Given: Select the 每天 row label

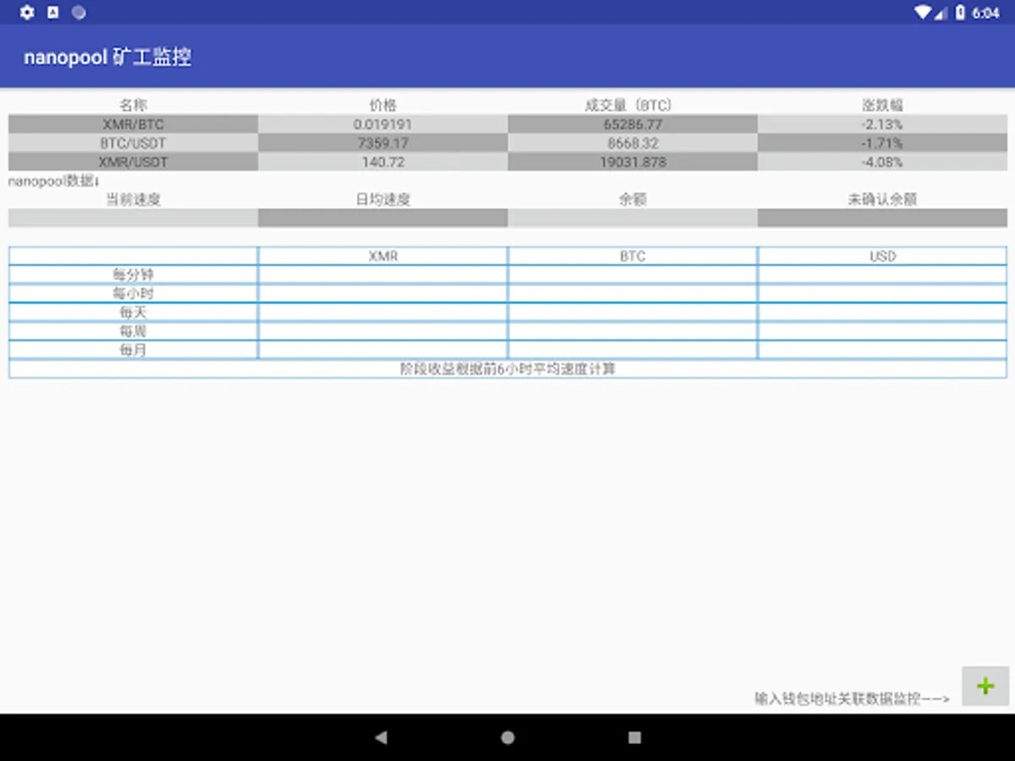Looking at the screenshot, I should tap(133, 312).
